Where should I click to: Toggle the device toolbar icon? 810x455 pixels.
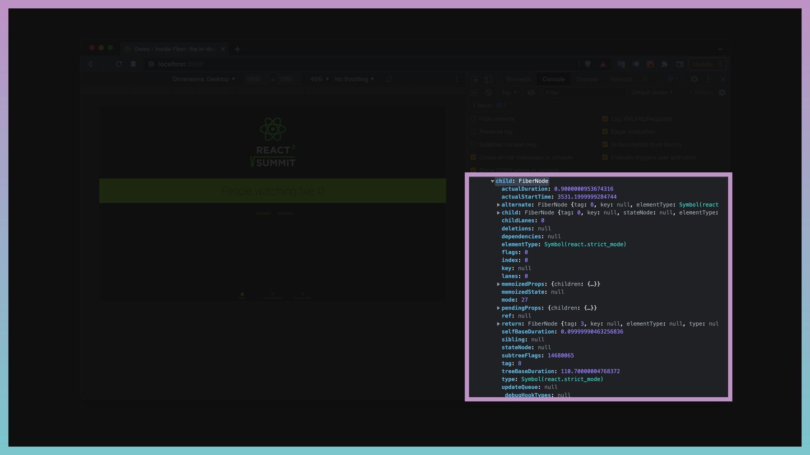tap(488, 79)
